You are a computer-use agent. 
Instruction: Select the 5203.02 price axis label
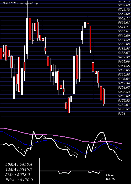click(x=124, y=96)
